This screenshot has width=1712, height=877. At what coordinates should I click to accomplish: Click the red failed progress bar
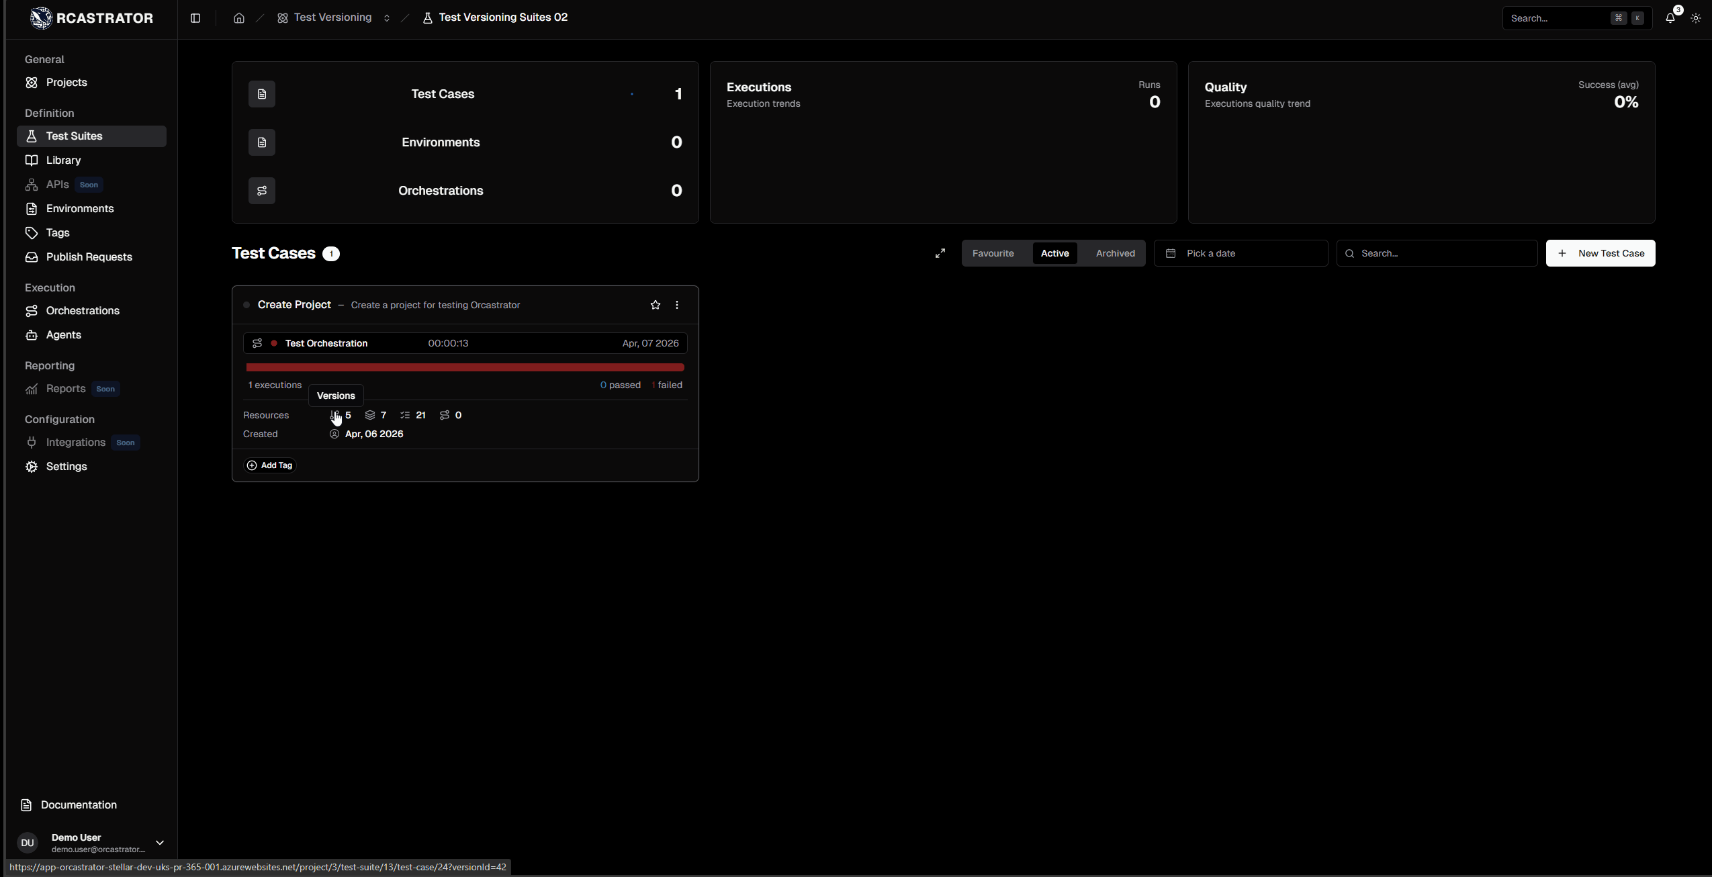tap(465, 367)
